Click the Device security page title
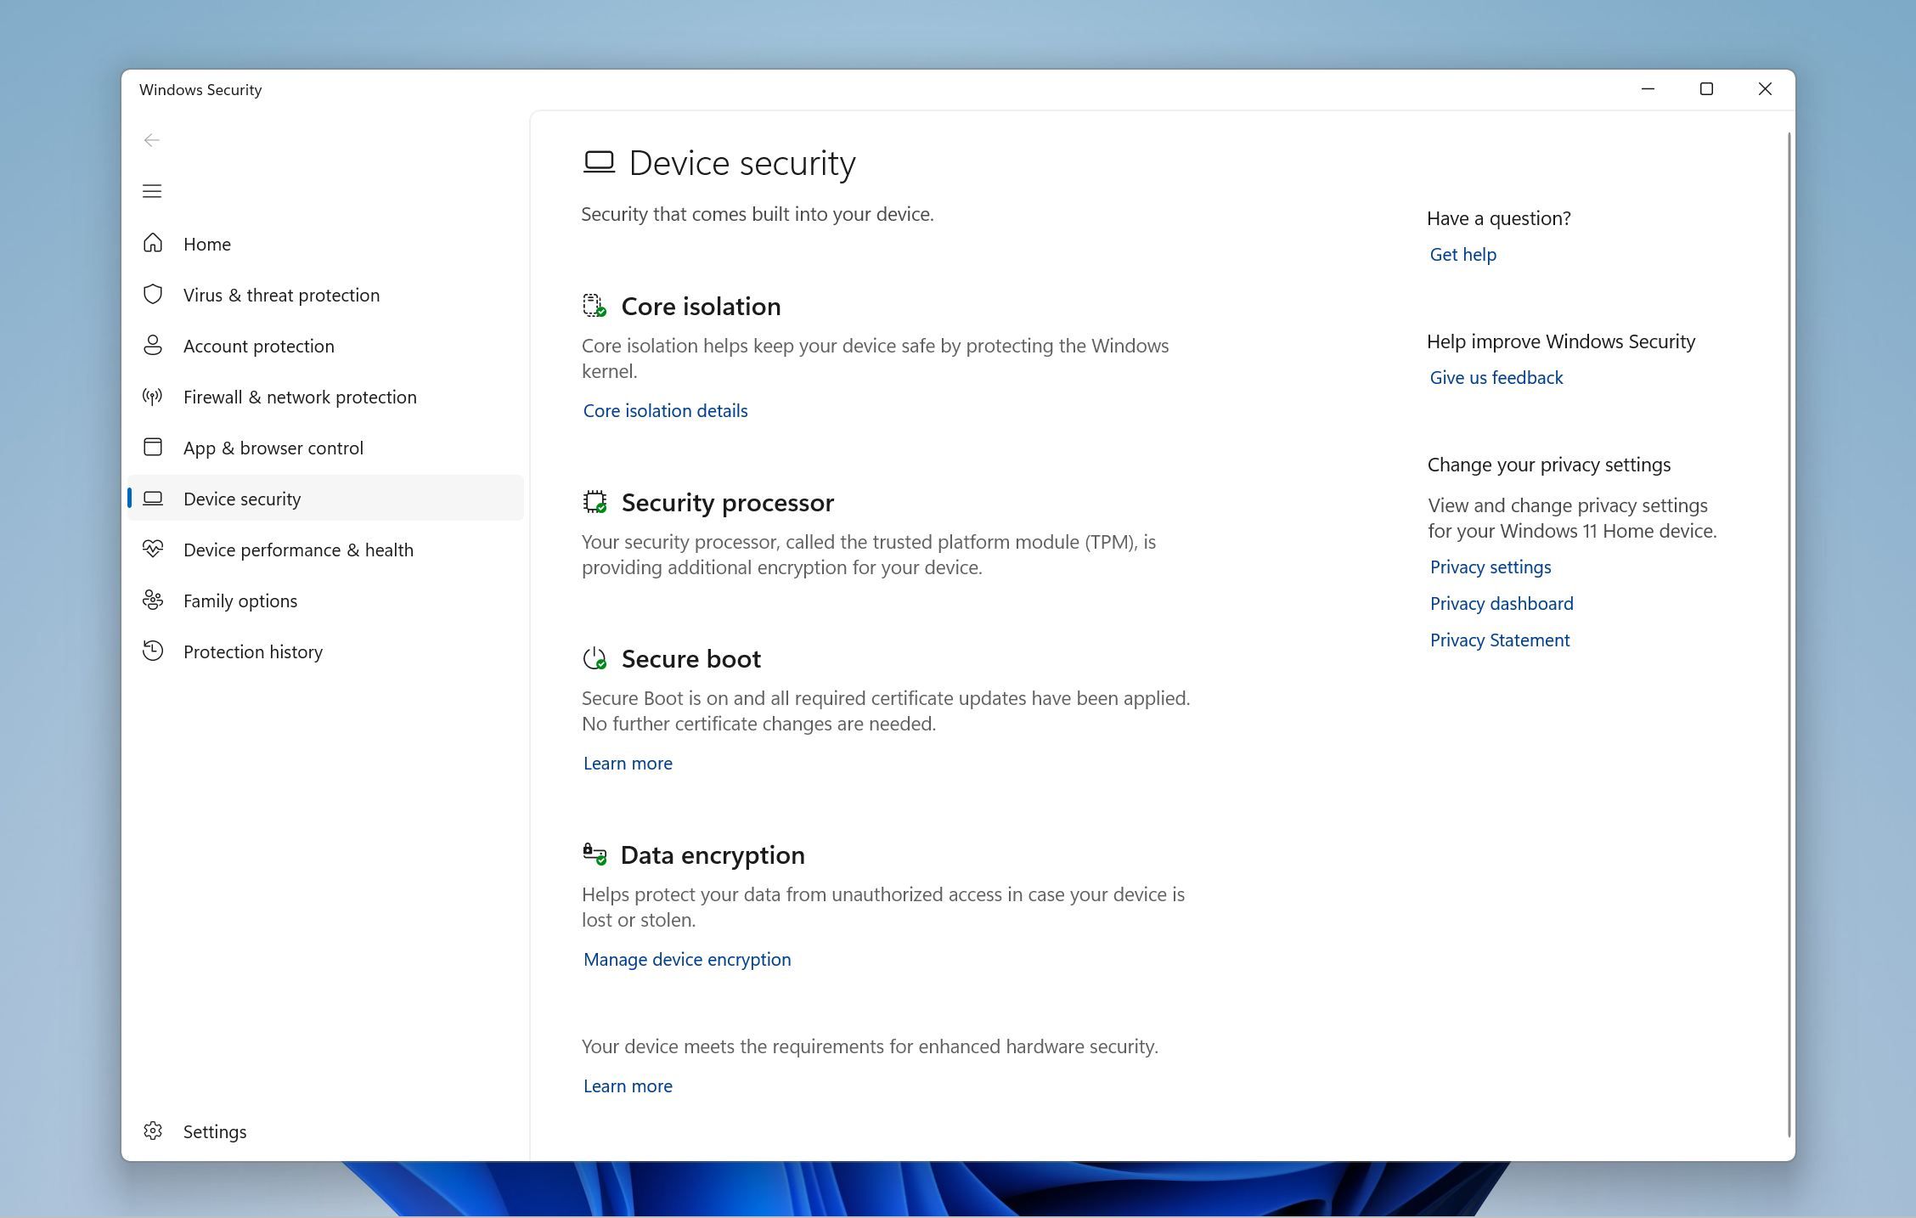Viewport: 1916px width, 1218px height. click(x=742, y=162)
